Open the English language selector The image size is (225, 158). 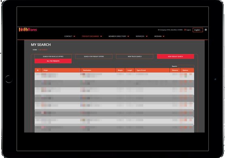click(198, 30)
